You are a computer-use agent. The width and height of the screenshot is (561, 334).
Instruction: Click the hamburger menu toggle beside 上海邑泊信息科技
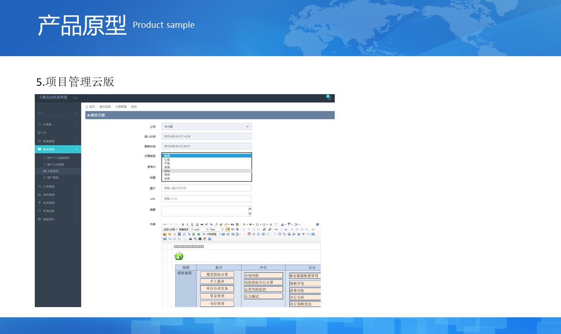point(76,97)
